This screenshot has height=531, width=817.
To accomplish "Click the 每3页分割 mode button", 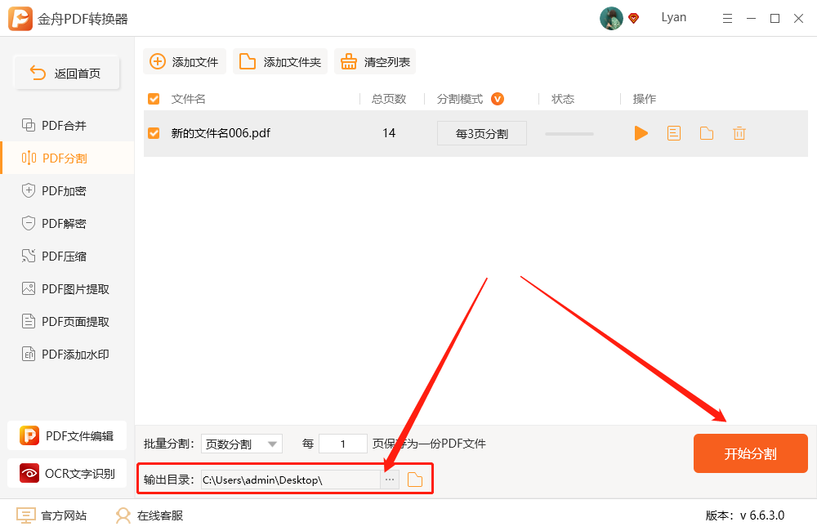I will (x=482, y=133).
